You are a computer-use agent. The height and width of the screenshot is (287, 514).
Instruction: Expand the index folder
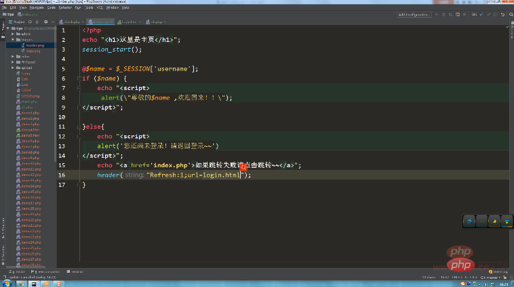13,57
